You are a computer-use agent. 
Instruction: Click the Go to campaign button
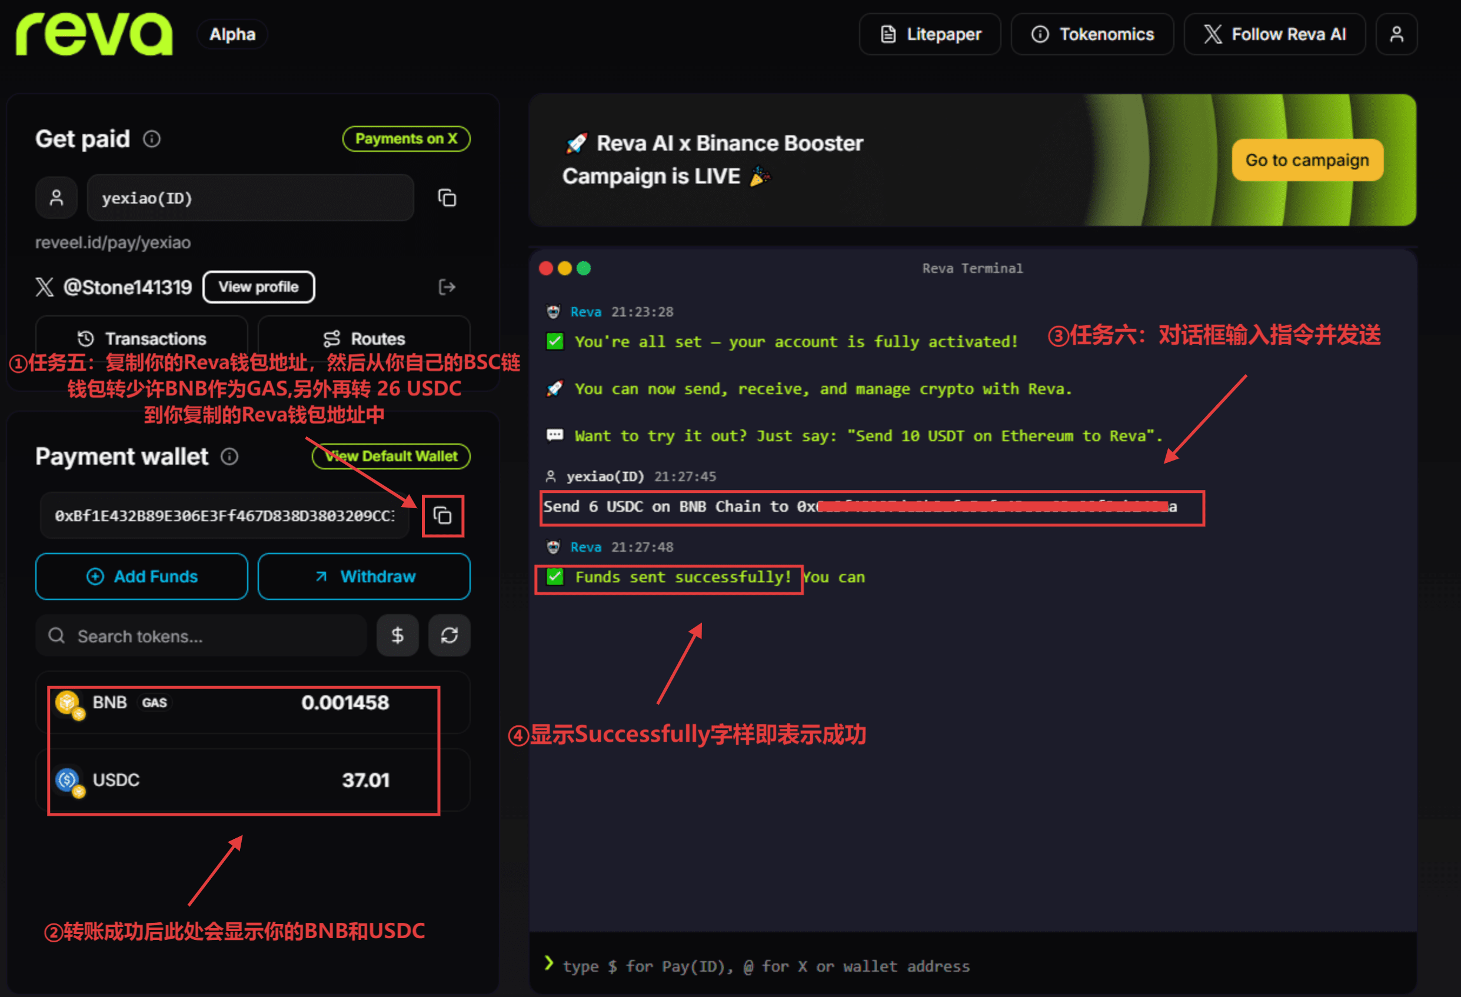[1307, 161]
